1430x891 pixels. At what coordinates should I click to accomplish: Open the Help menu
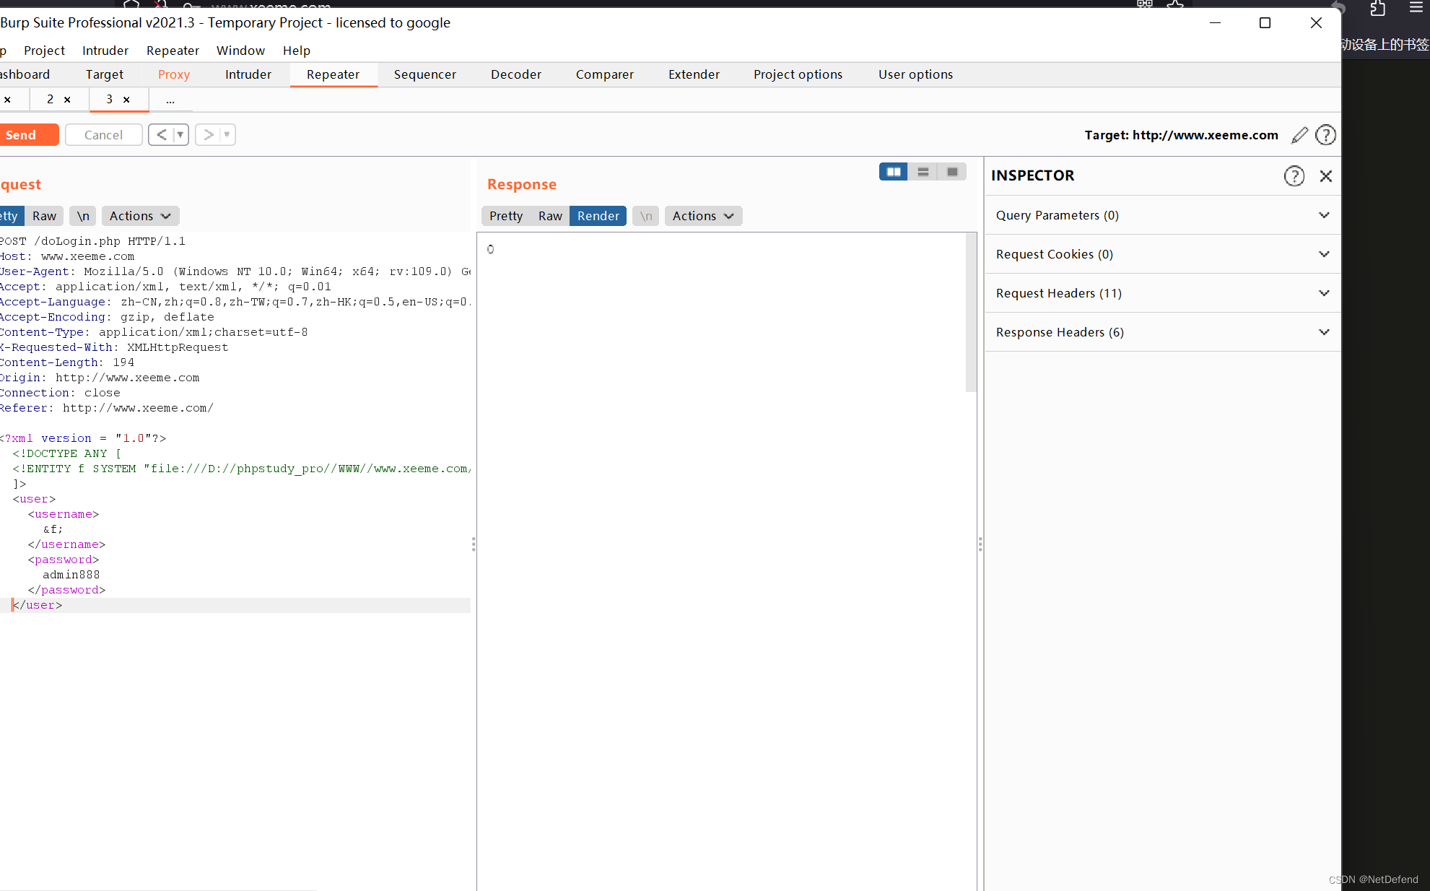tap(297, 51)
